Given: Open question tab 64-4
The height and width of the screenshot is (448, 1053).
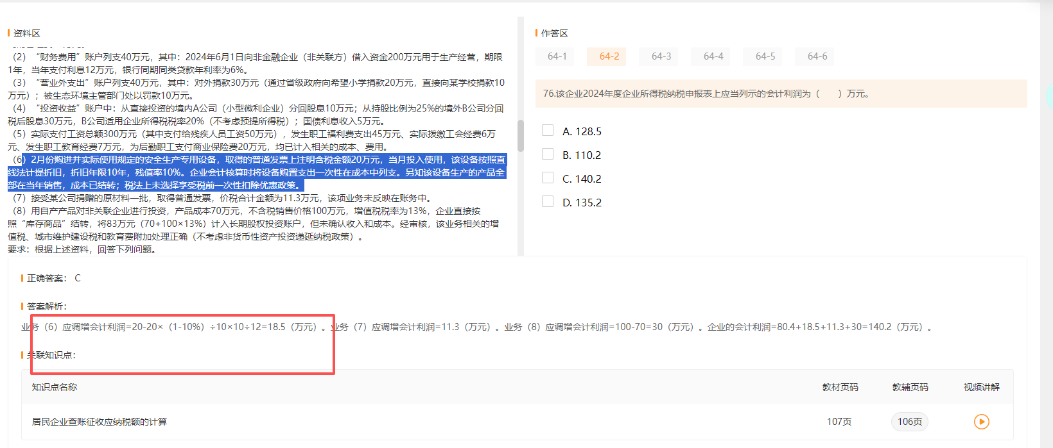Looking at the screenshot, I should [713, 56].
